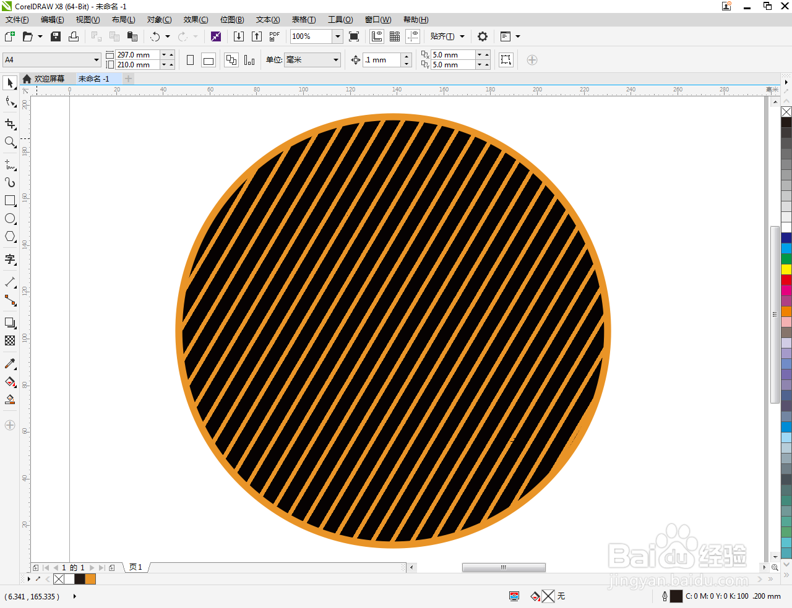
Task: Select the Color Eyedropper tool
Action: point(10,363)
